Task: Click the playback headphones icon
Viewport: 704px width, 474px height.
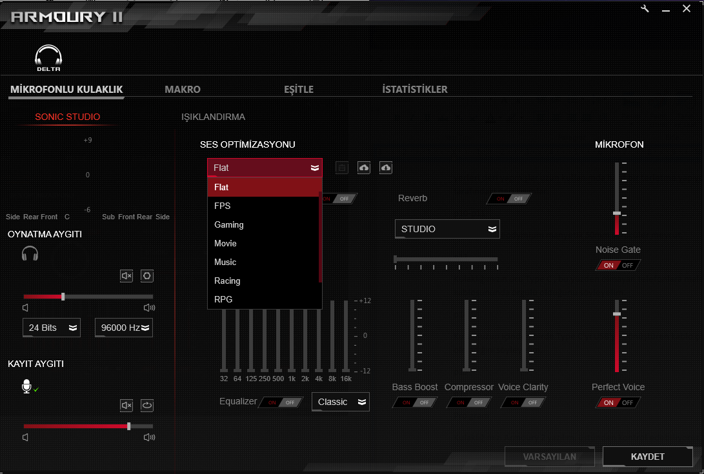Action: [30, 253]
